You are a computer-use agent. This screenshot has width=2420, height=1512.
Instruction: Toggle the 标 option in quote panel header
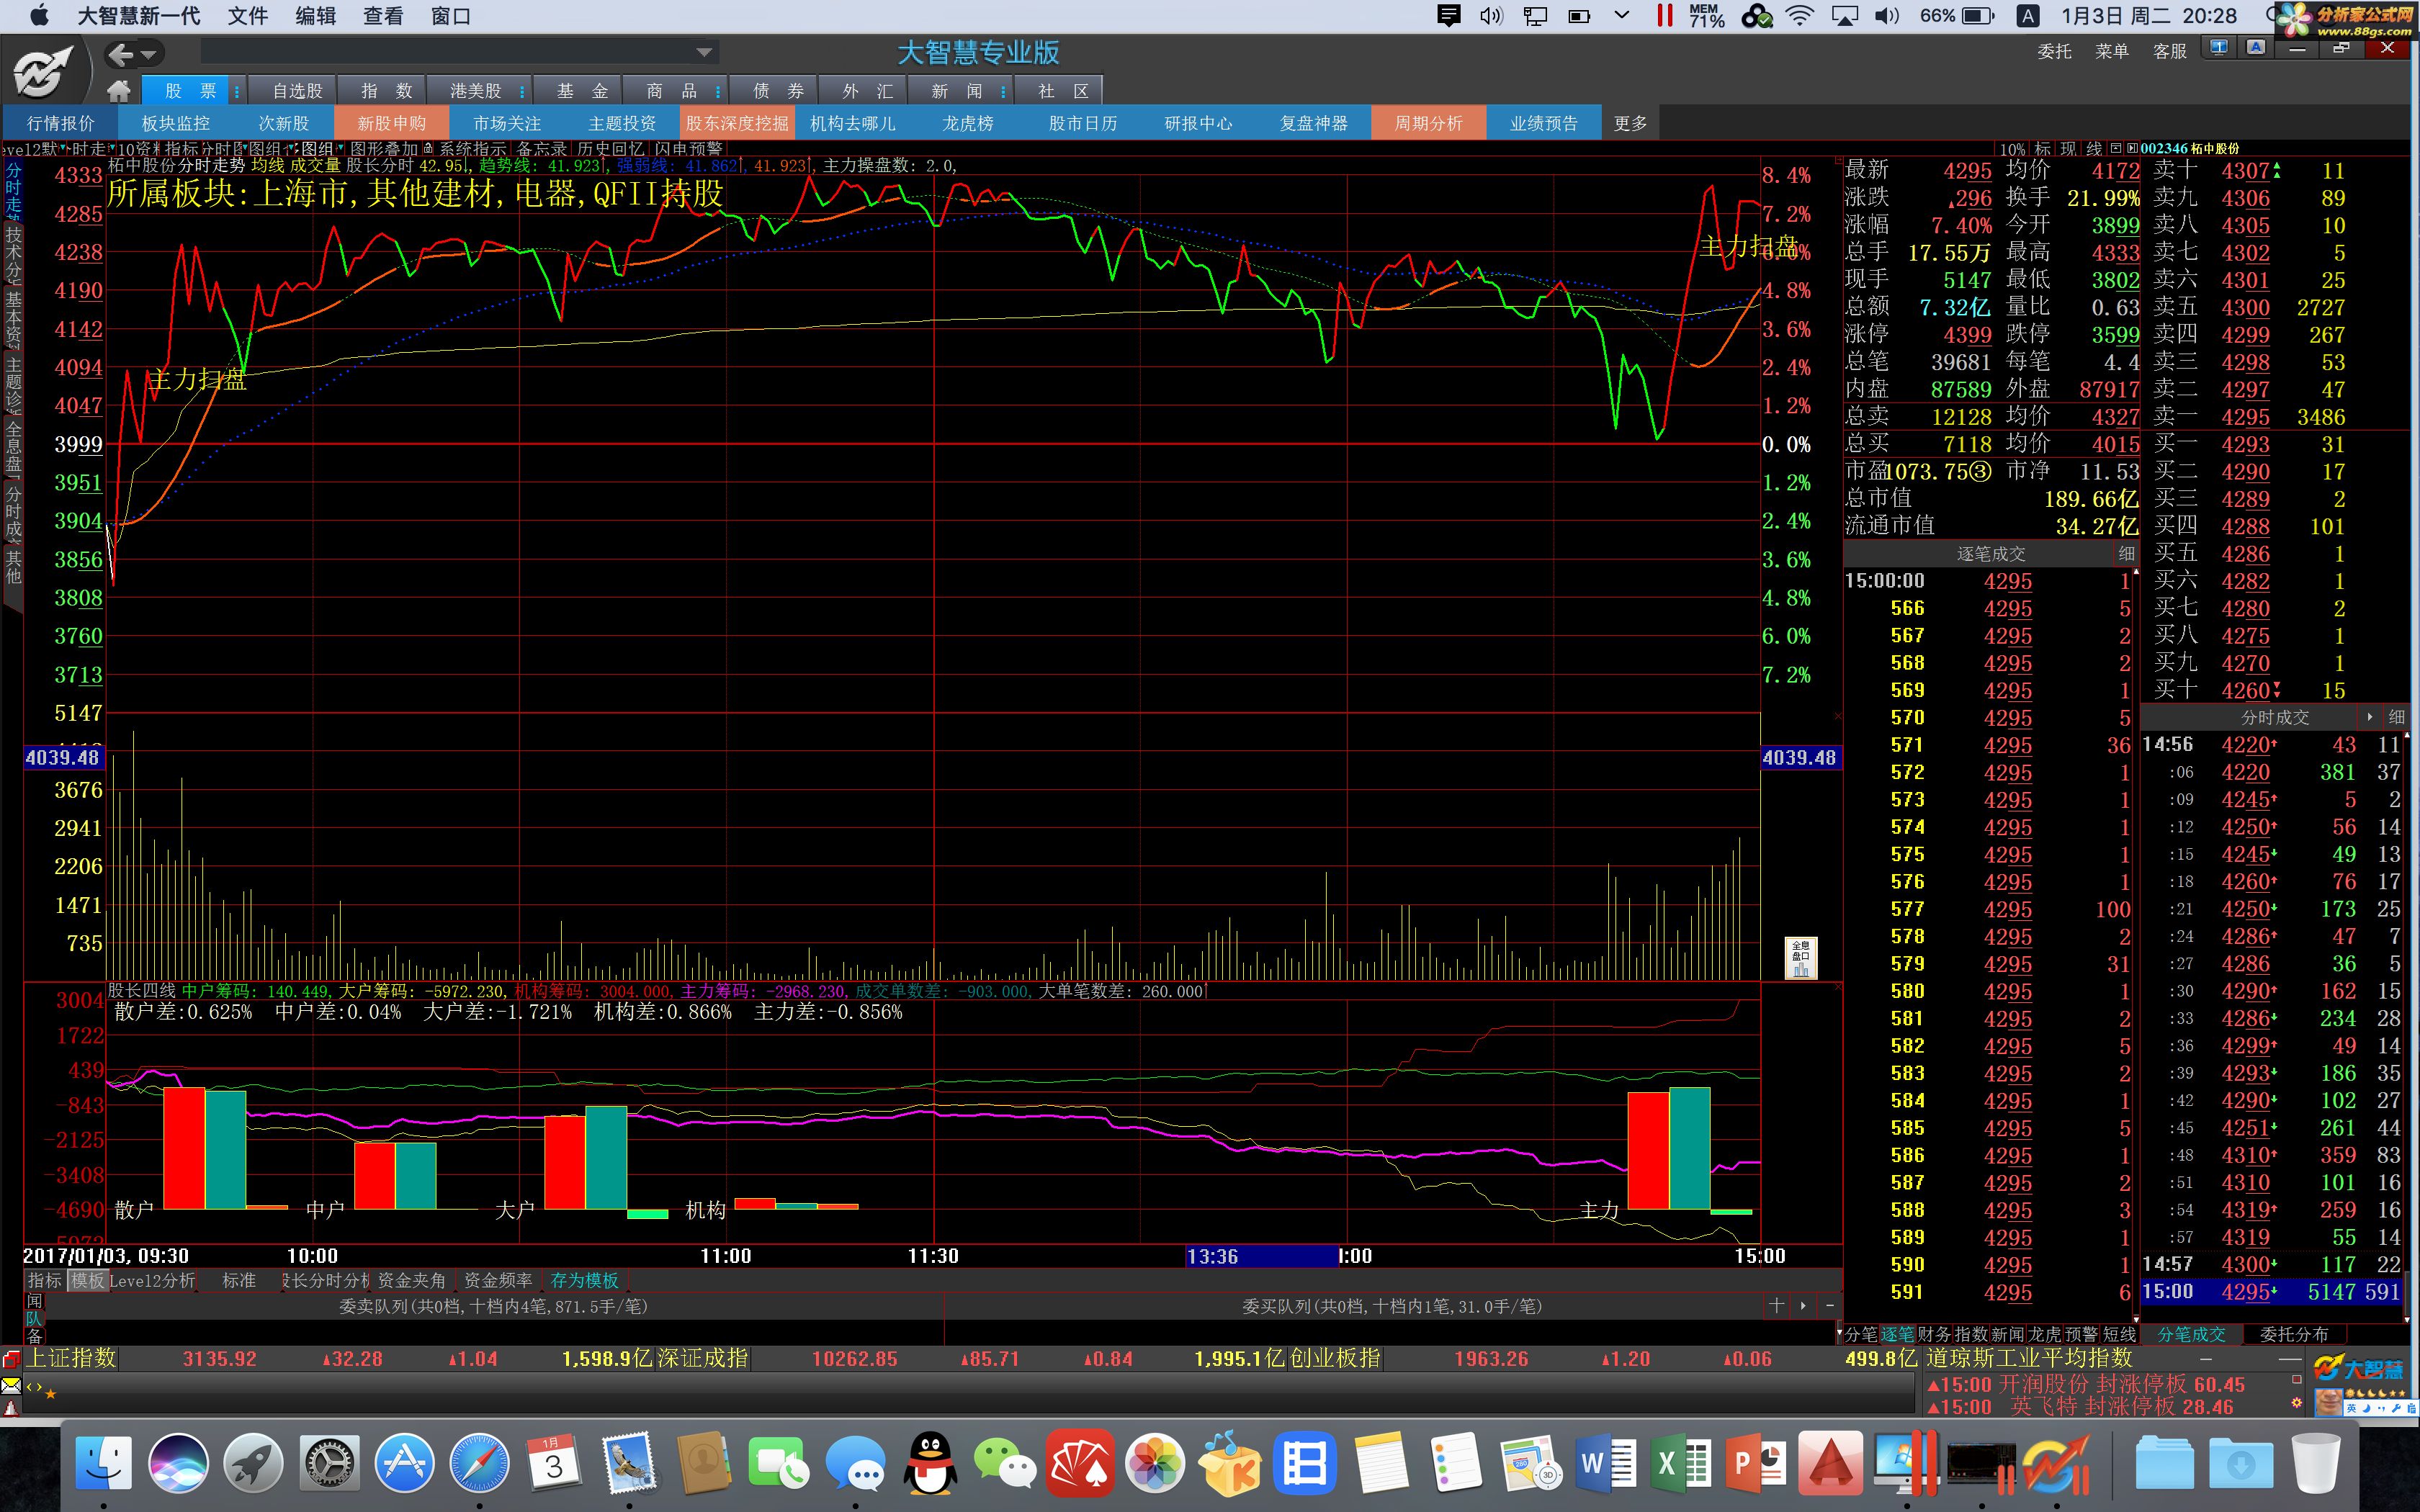(2043, 149)
